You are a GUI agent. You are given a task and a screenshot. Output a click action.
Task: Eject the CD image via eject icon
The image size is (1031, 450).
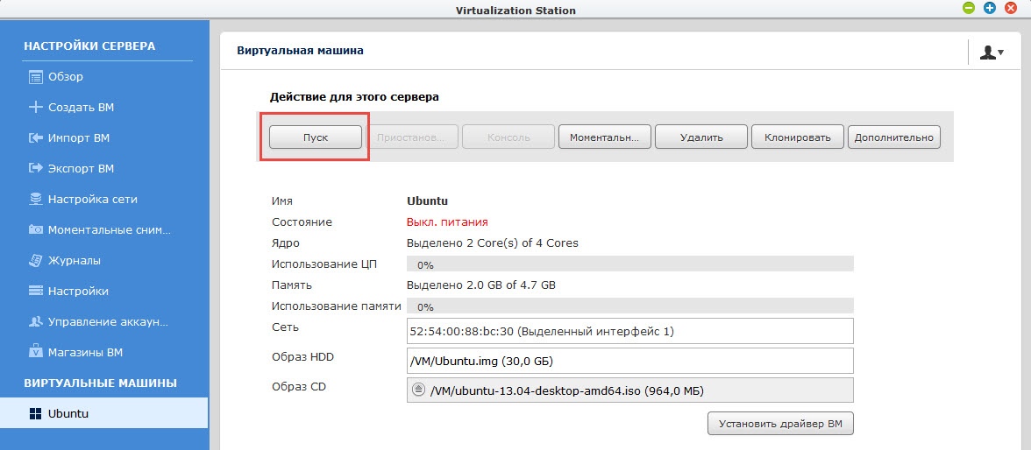(419, 390)
